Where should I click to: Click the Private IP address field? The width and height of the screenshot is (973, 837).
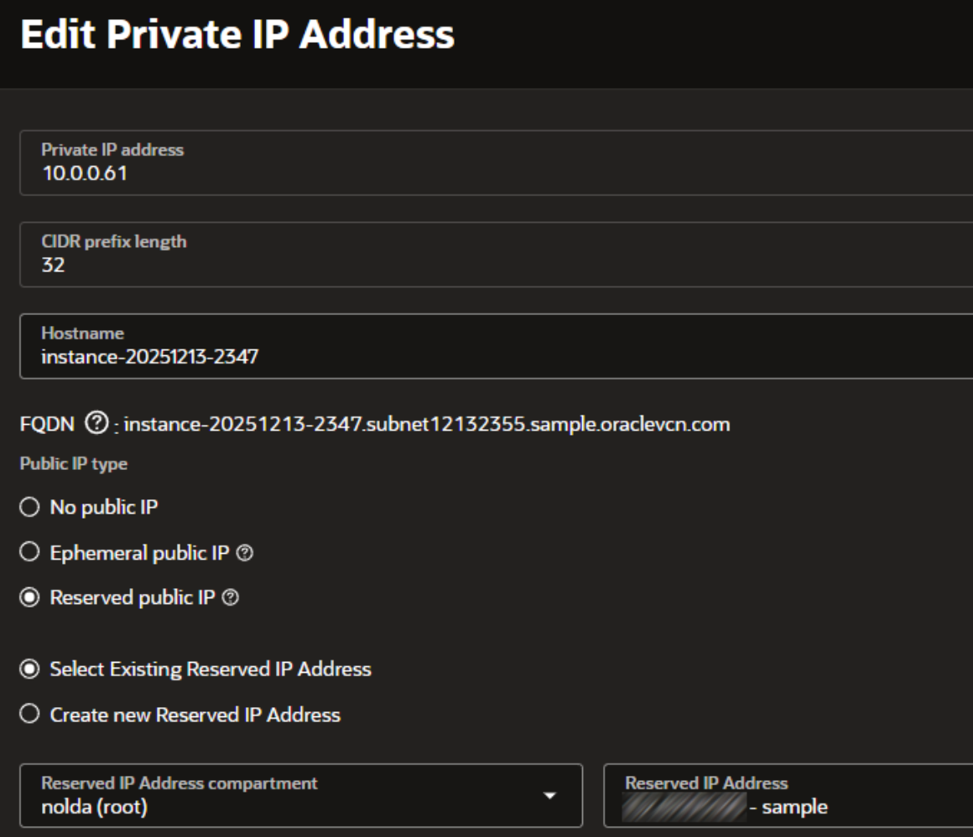[497, 163]
